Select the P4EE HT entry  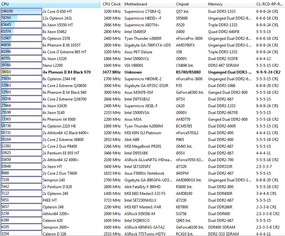50,200
